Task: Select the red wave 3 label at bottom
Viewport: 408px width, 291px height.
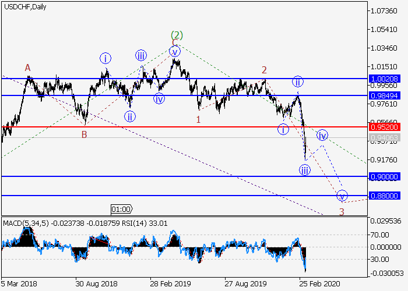Action: 342,211
